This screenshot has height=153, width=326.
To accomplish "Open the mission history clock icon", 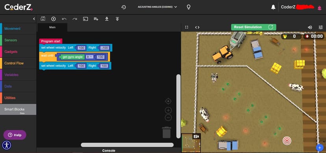I will pos(124,7).
